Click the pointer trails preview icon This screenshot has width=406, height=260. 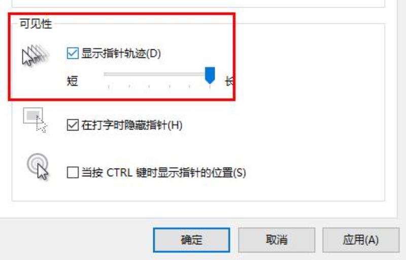pos(36,55)
